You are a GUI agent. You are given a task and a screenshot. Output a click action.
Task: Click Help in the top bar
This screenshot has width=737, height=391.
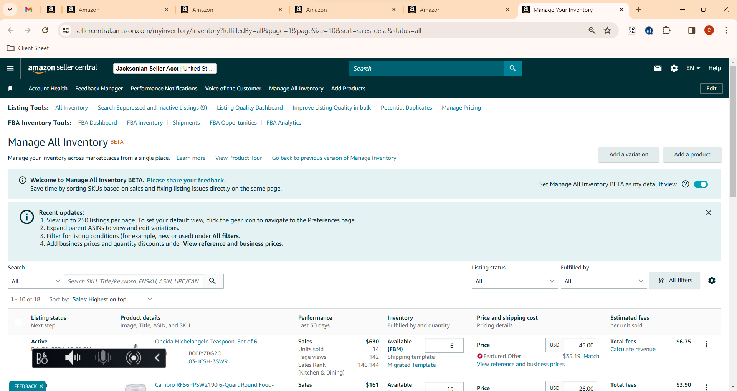click(715, 68)
